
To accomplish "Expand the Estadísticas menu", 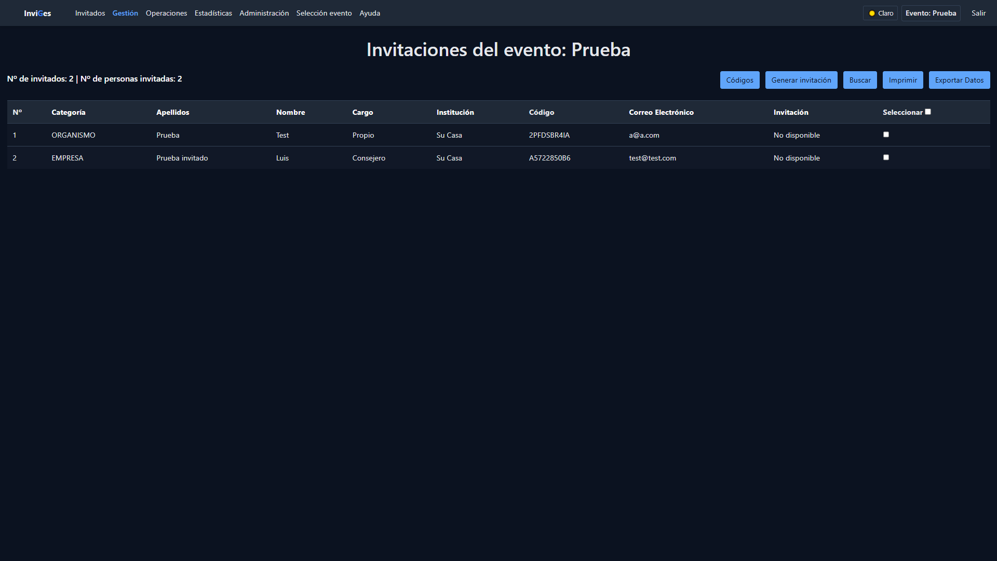I will click(x=213, y=14).
